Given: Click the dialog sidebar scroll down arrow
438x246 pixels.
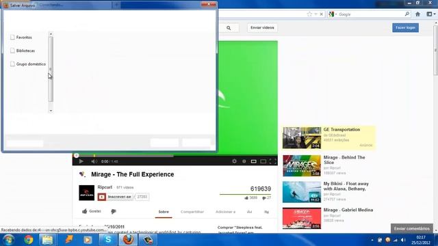Looking at the screenshot, I should point(51,111).
